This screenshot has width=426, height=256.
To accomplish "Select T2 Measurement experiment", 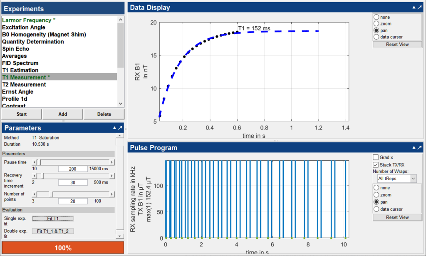I will click(24, 85).
